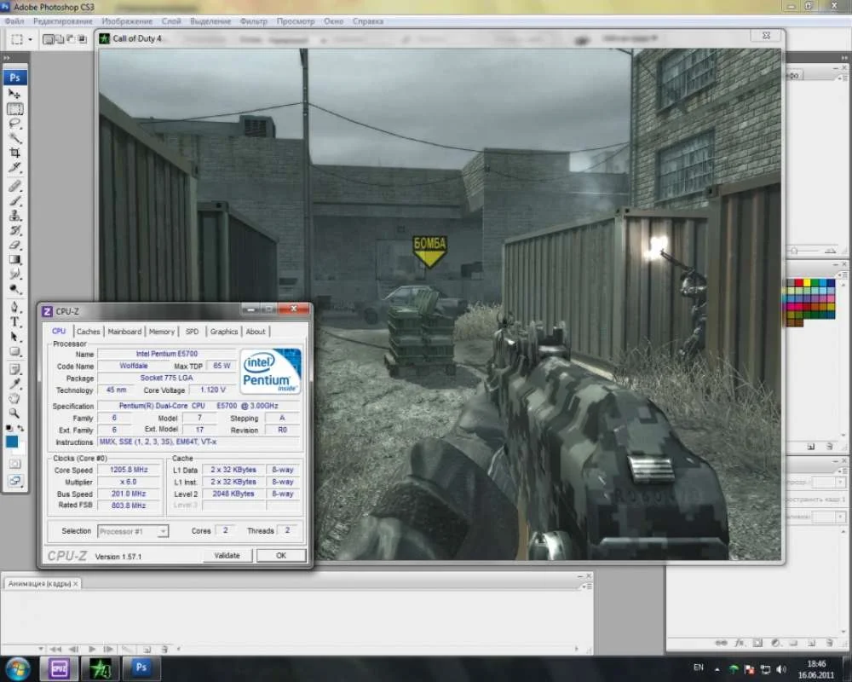Open Call of Duty 4 taskbar icon
This screenshot has width=852, height=682.
pos(100,668)
